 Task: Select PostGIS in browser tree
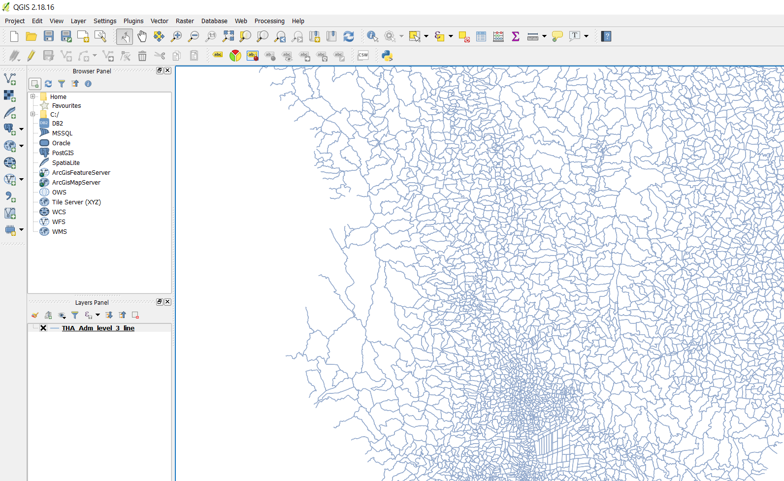[x=63, y=153]
